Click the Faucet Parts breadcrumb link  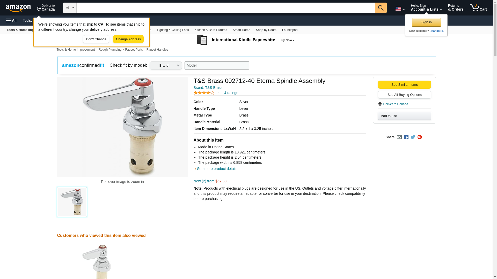point(134,50)
